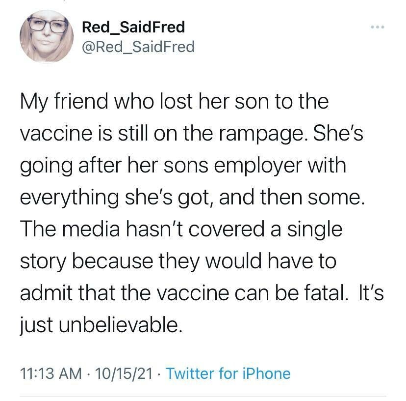Open the Red_SaidFred display name profile
Viewport: 406px width, 401px height.
(133, 27)
